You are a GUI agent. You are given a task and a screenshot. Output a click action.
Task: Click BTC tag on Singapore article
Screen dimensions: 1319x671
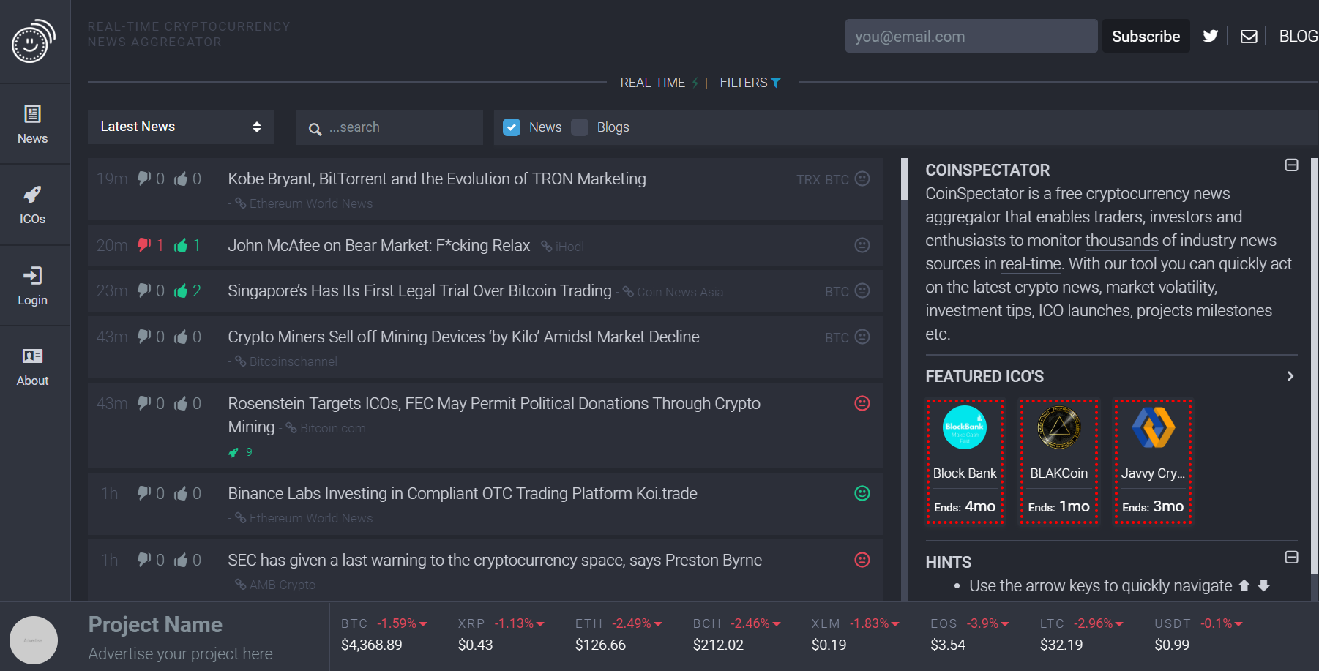tap(837, 292)
